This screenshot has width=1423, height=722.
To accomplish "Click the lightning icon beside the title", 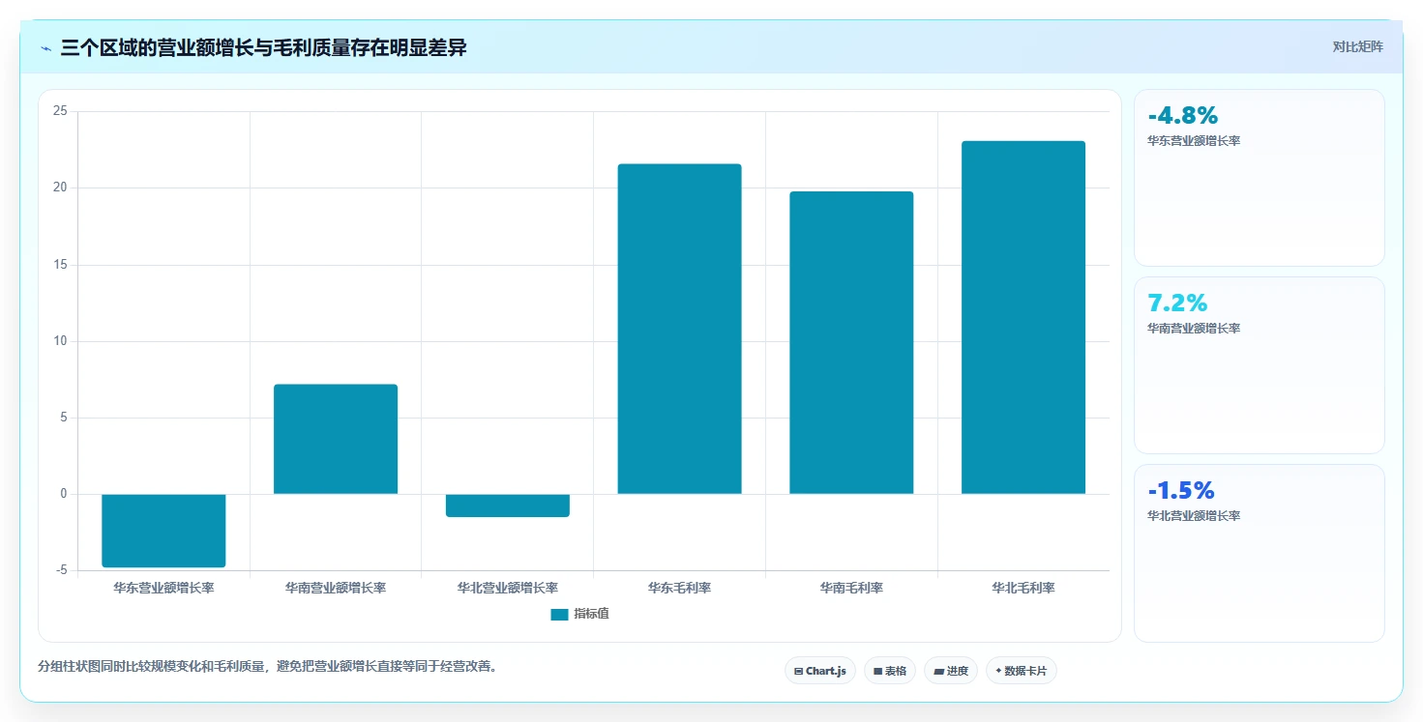I will (45, 47).
